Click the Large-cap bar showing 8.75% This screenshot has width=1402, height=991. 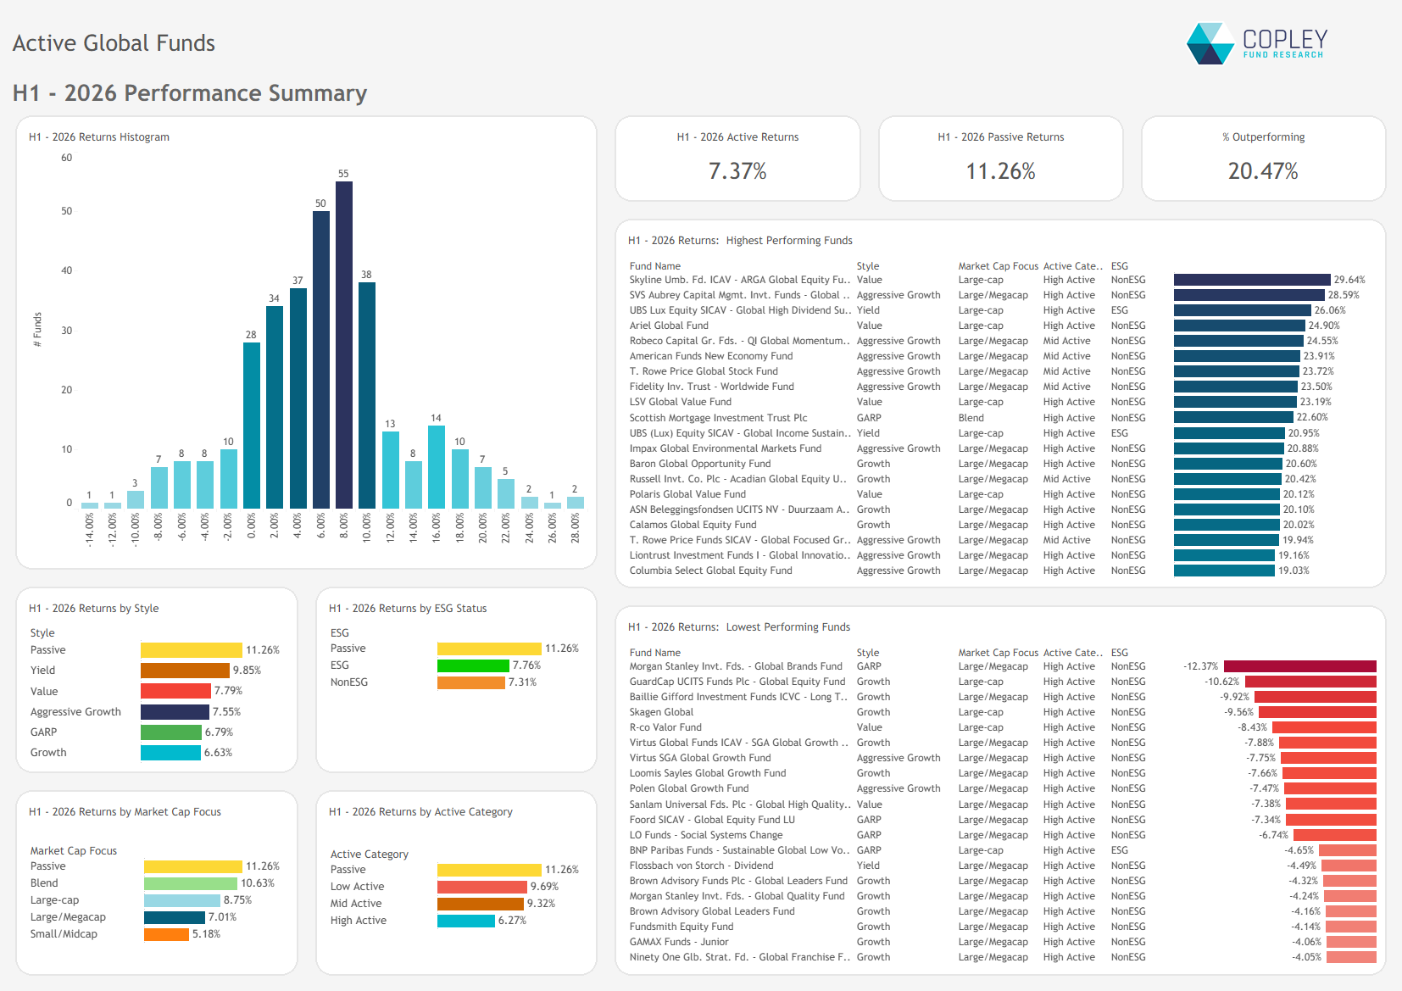click(182, 900)
